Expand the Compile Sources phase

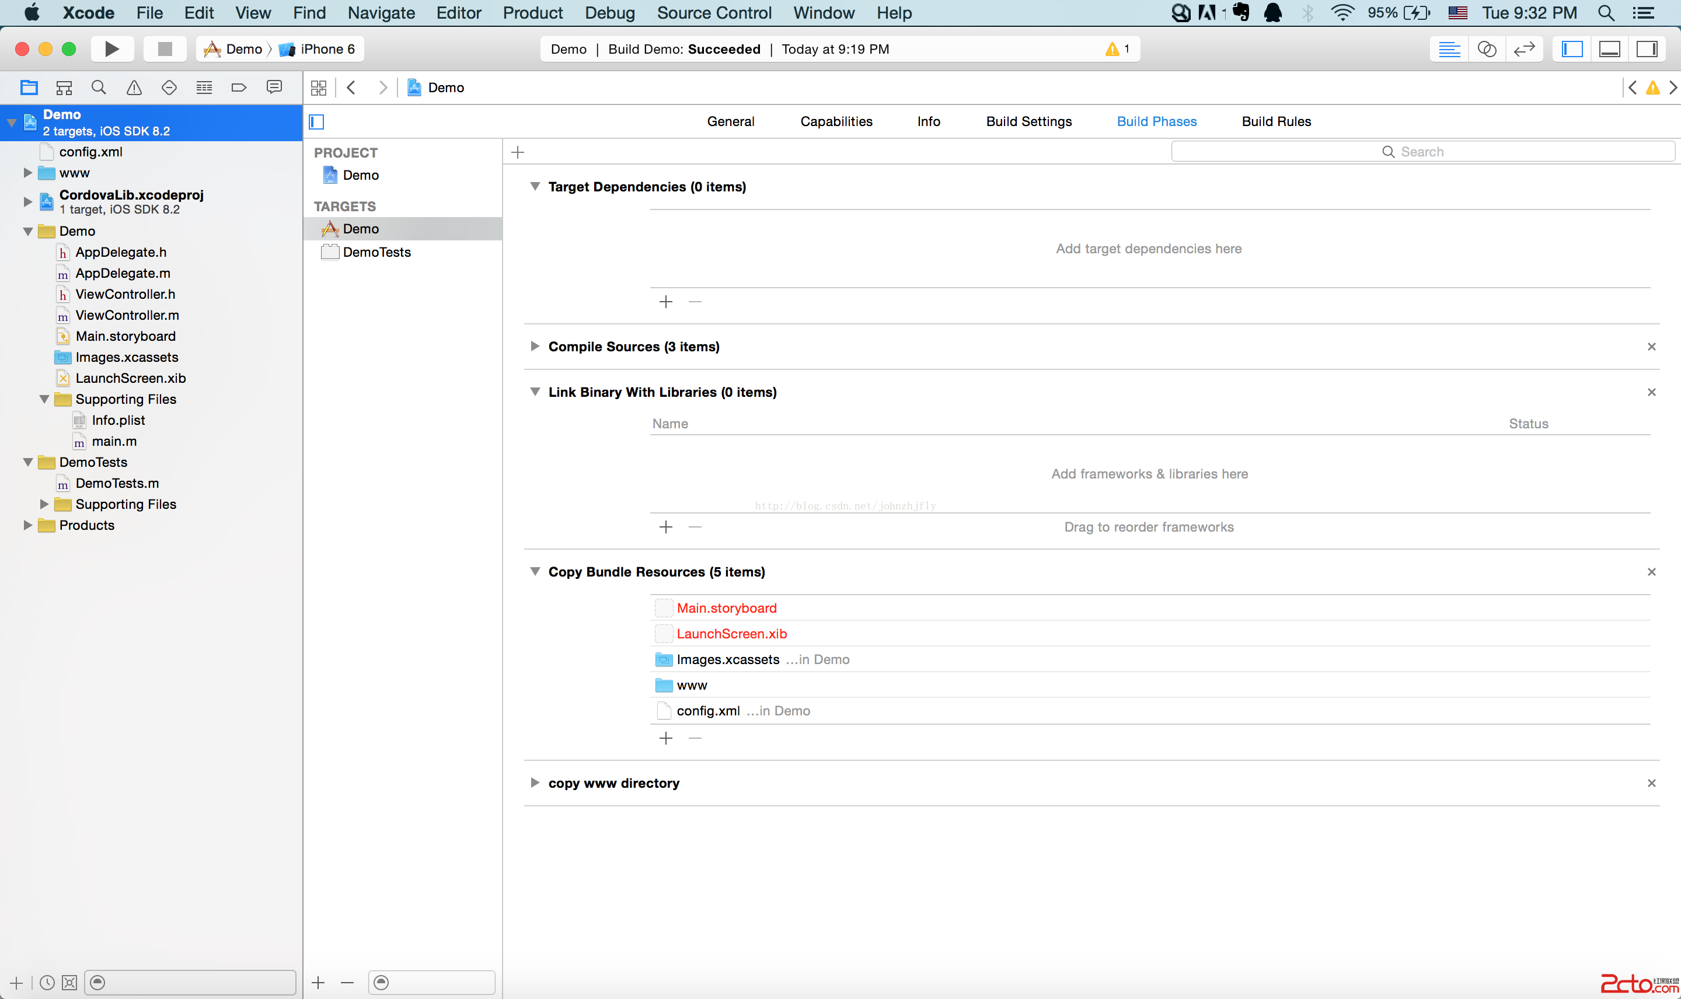pyautogui.click(x=535, y=346)
